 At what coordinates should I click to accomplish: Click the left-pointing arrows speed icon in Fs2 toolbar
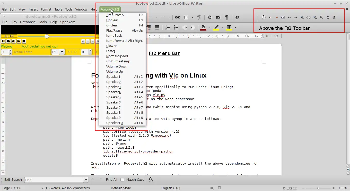pos(302,17)
